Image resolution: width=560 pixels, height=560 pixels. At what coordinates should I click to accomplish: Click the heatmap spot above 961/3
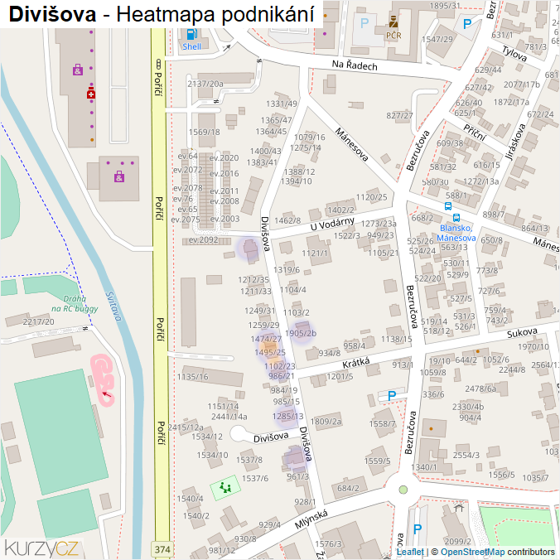tap(296, 457)
